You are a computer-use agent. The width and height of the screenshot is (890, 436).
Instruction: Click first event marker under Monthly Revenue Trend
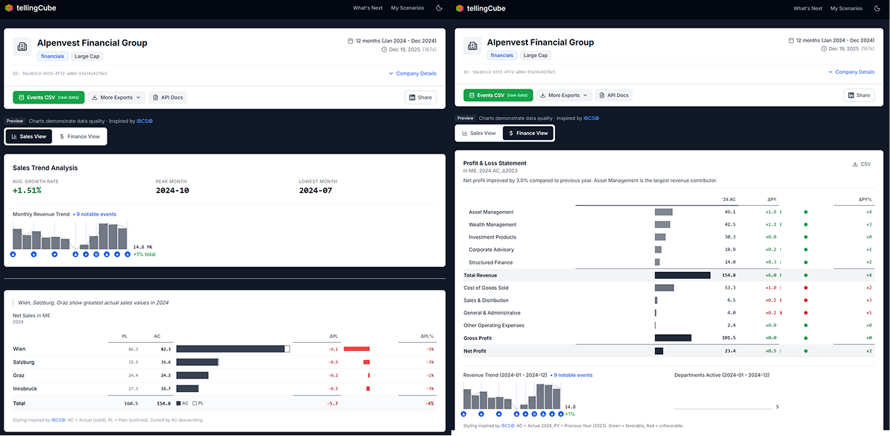[x=13, y=255]
